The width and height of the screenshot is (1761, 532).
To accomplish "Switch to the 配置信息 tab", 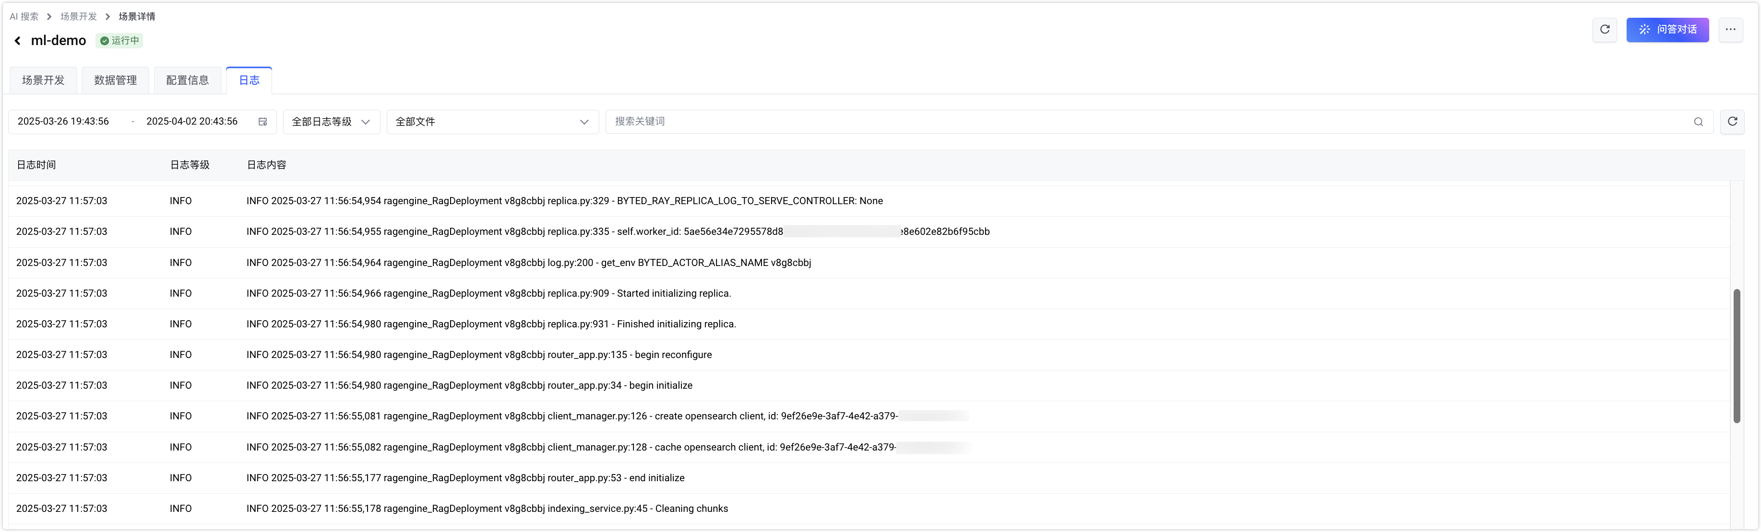I will coord(187,80).
